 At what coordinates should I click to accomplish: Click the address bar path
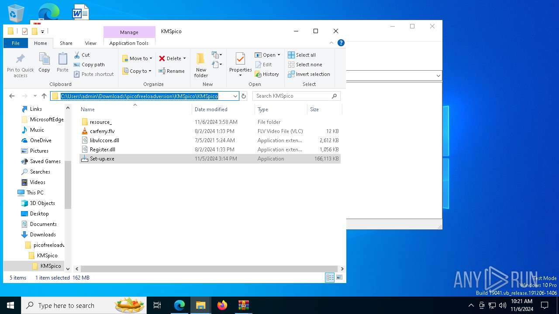click(x=139, y=96)
